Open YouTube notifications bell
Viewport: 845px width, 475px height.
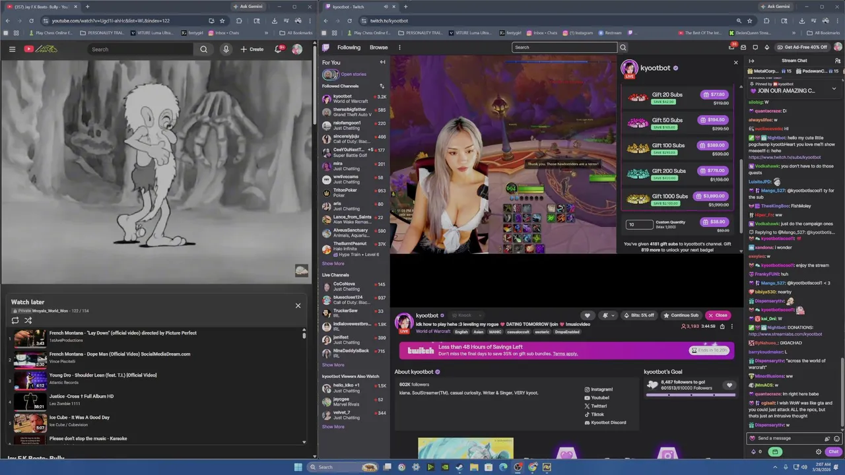pos(279,49)
